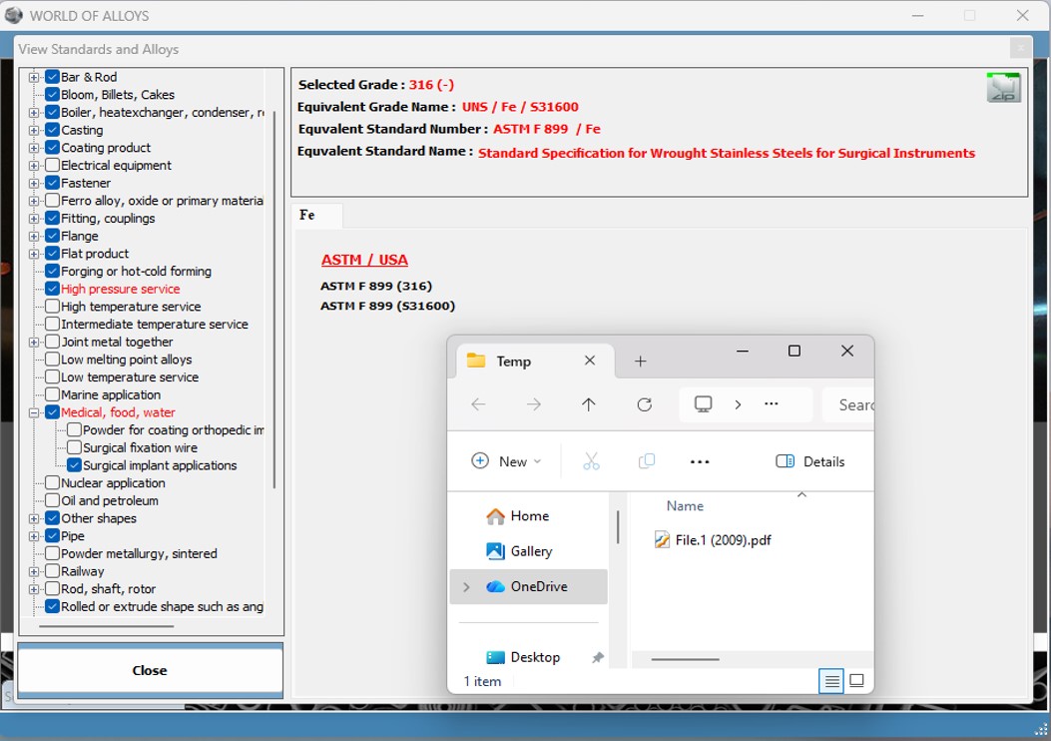The image size is (1051, 741).
Task: Expand the Pipe tree node
Action: point(34,536)
